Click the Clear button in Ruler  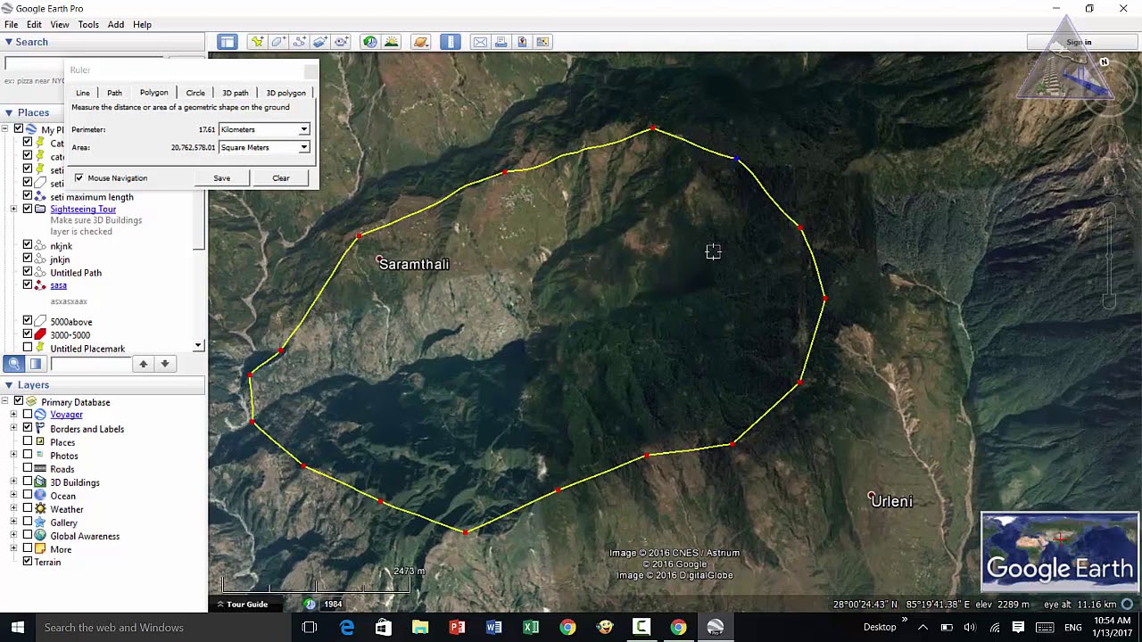coord(281,178)
